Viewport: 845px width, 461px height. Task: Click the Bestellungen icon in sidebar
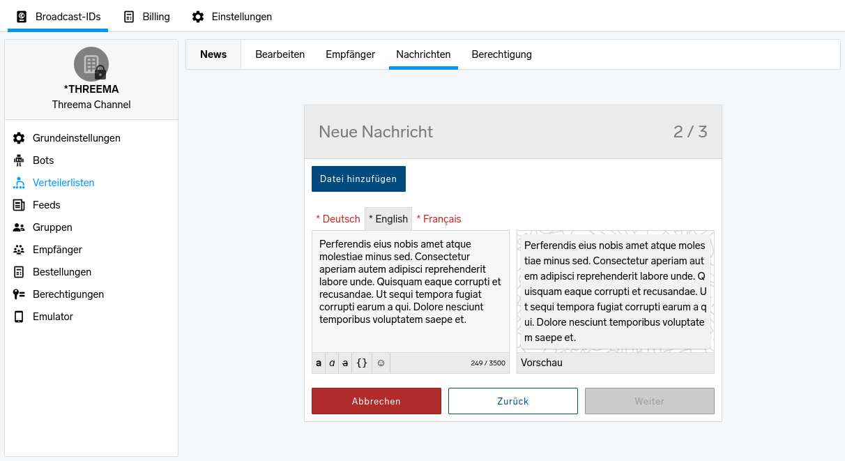point(19,272)
